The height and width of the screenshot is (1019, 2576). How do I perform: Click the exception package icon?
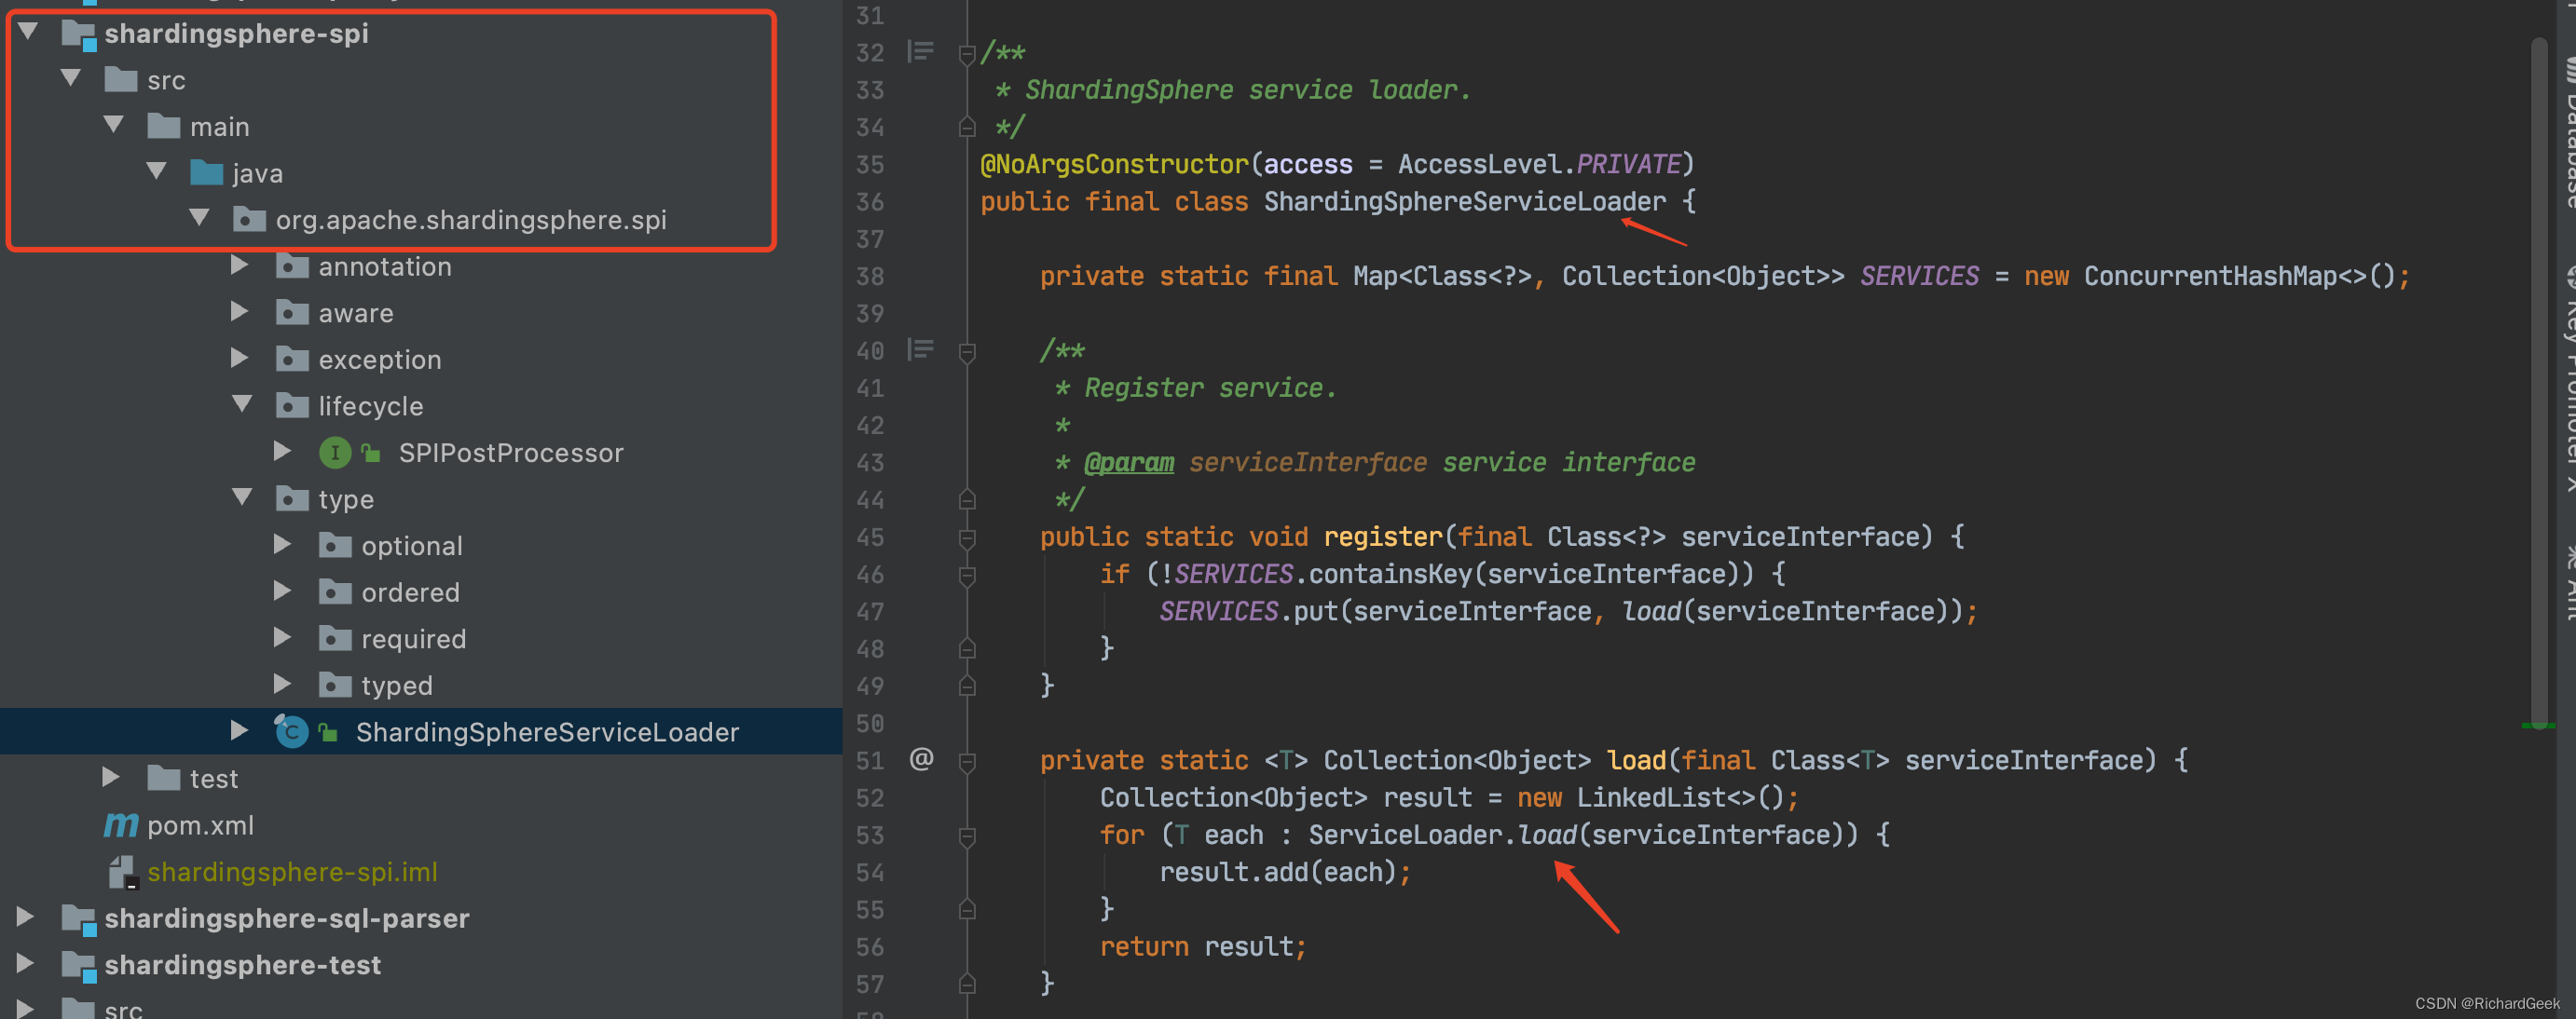(292, 359)
